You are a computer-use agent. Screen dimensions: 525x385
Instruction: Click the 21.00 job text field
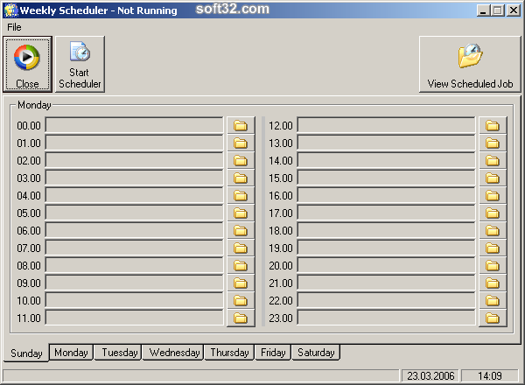387,283
